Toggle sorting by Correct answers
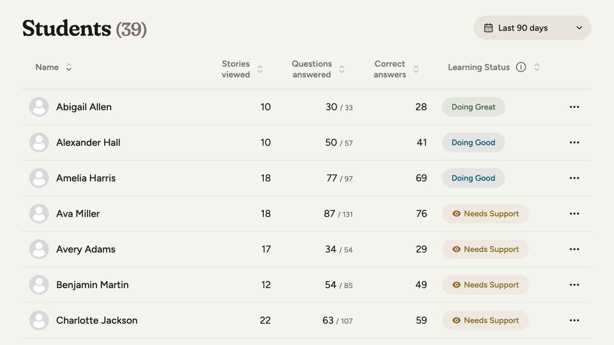 [x=416, y=69]
